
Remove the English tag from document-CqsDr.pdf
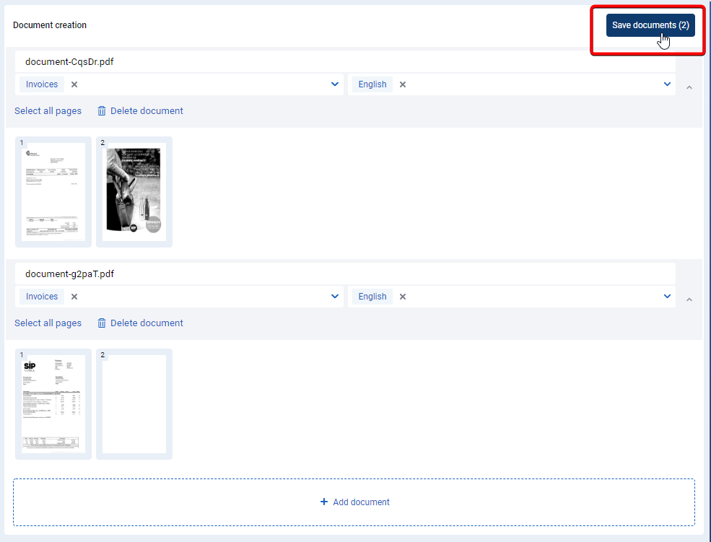point(403,84)
